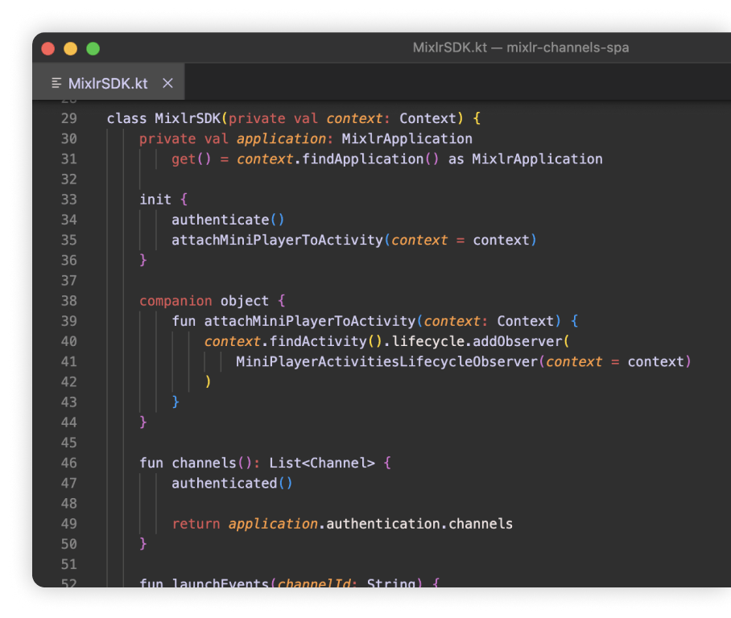Place cursor on findApplication() call

click(362, 159)
